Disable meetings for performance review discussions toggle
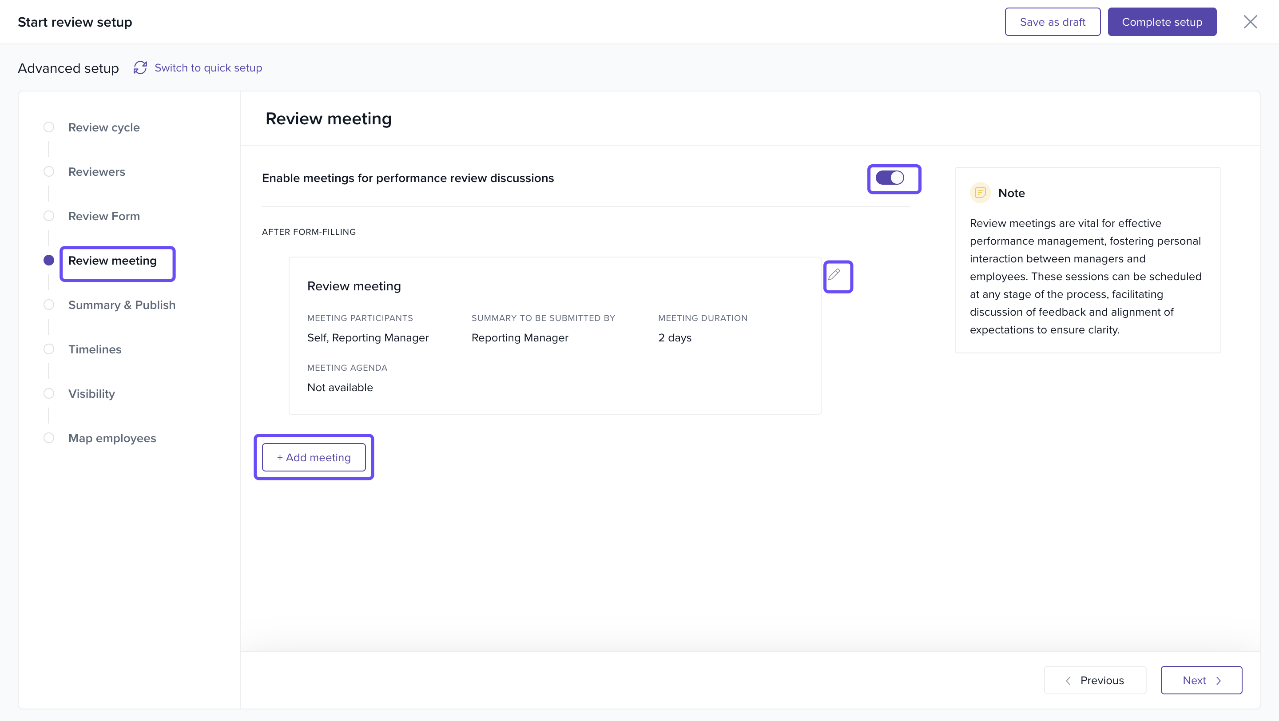1279x721 pixels. (x=890, y=178)
